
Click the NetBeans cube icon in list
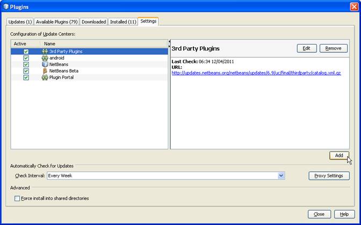pyautogui.click(x=45, y=64)
